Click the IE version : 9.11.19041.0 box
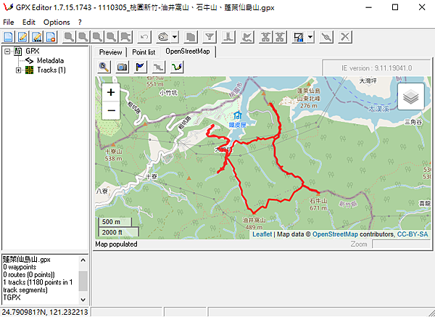Image resolution: width=435 pixels, height=317 pixels. (376, 68)
